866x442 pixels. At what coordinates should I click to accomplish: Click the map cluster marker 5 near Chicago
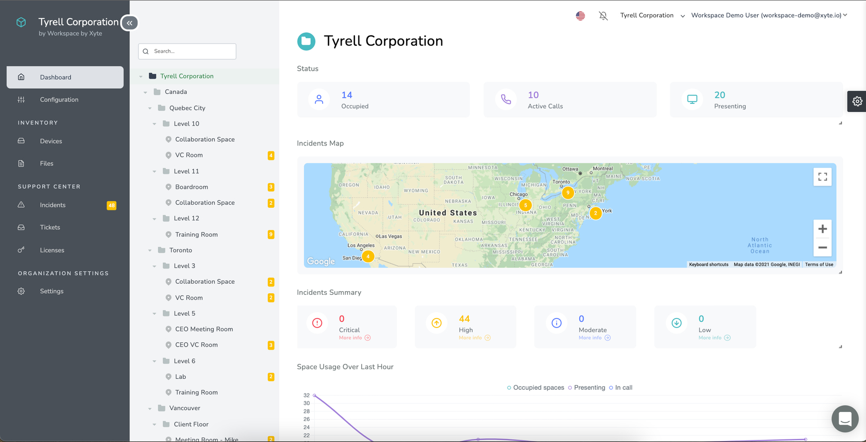click(x=525, y=205)
